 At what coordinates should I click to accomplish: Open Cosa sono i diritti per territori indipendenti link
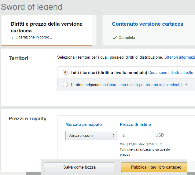145,85
